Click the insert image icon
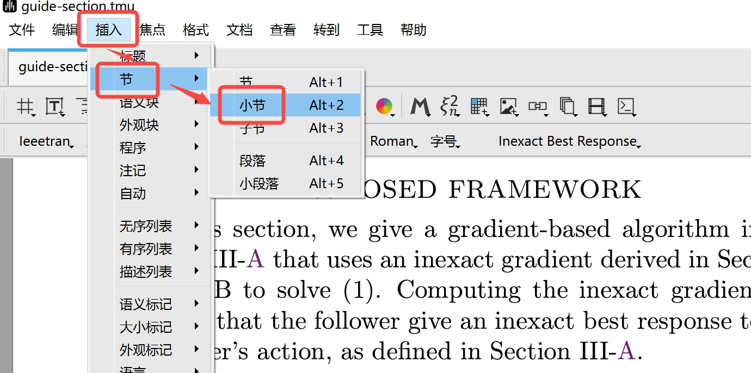 509,106
